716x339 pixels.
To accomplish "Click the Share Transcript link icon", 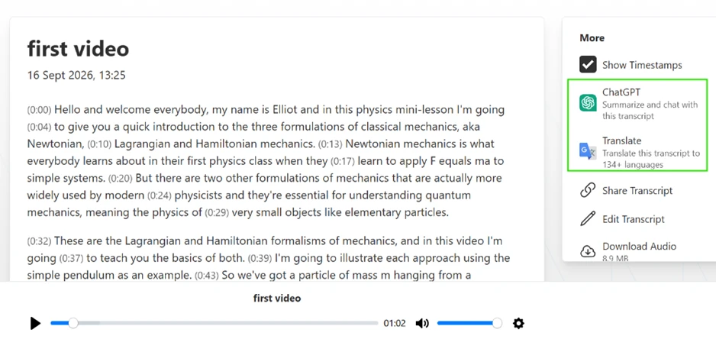I will 588,191.
